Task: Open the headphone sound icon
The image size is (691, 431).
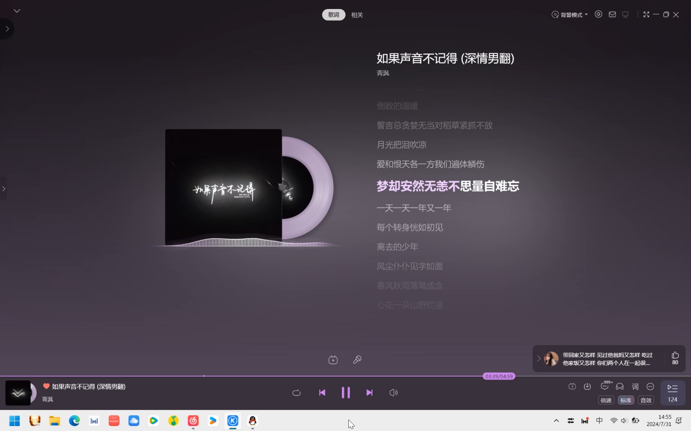Action: point(620,387)
